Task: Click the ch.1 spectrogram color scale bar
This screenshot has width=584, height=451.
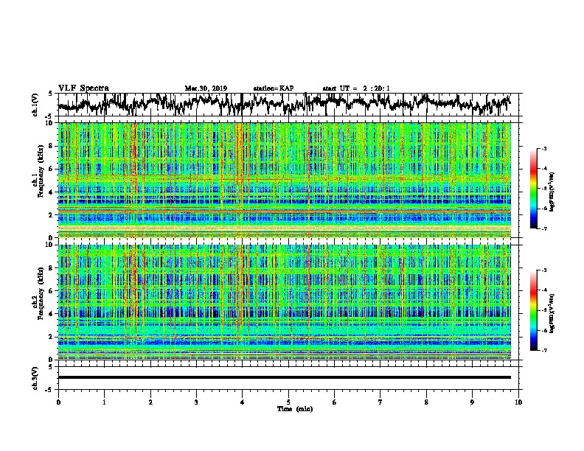Action: coord(534,189)
